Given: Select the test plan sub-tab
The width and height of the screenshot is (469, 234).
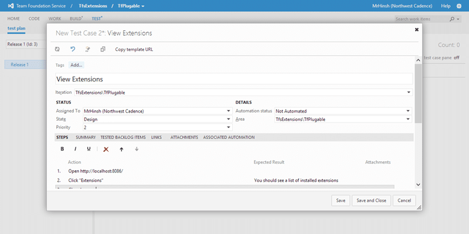Looking at the screenshot, I should click(16, 28).
